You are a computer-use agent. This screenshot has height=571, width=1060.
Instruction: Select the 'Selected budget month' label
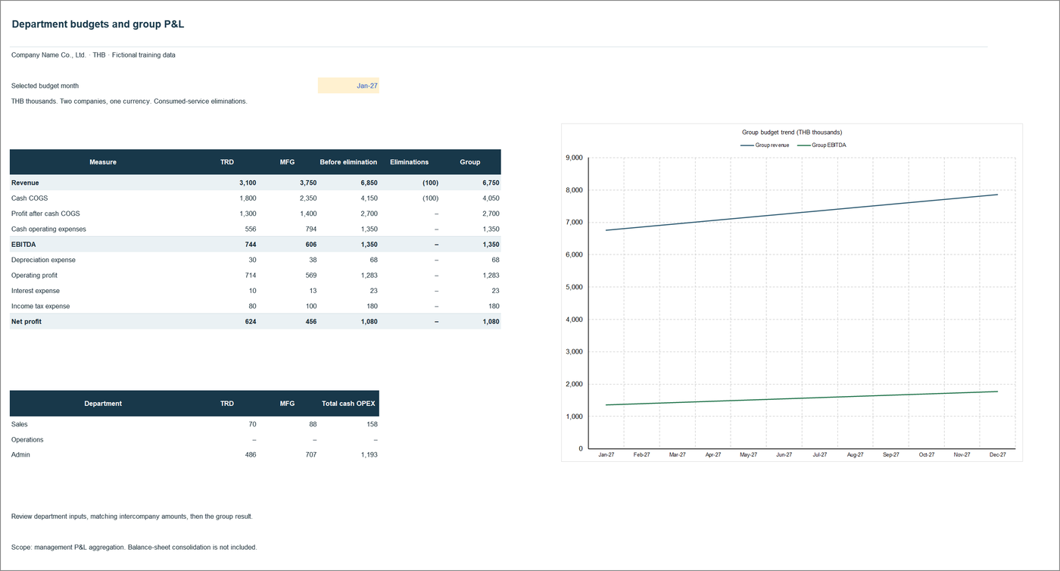point(45,86)
